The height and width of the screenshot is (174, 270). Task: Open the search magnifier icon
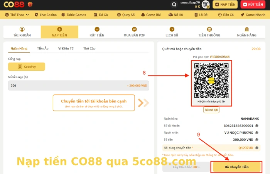(174, 5)
